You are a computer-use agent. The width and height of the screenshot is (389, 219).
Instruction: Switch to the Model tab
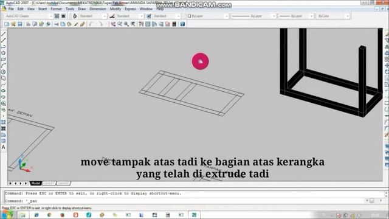click(35, 183)
